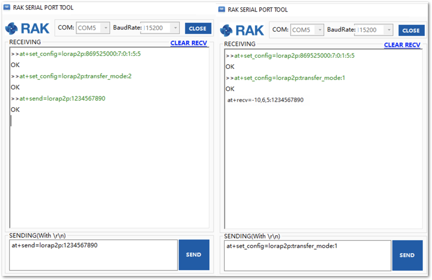Click transfer_mode:1 line in right receiving log
This screenshot has width=432, height=280.
(x=285, y=78)
